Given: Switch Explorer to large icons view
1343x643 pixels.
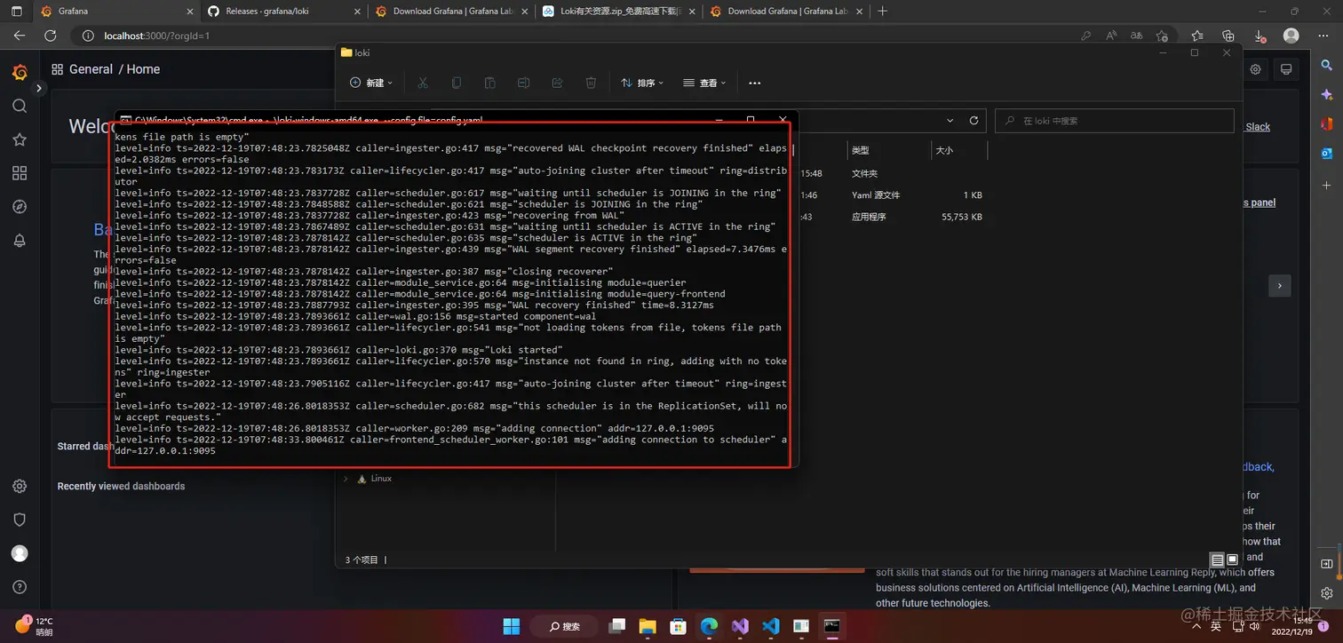Looking at the screenshot, I should pos(1232,560).
